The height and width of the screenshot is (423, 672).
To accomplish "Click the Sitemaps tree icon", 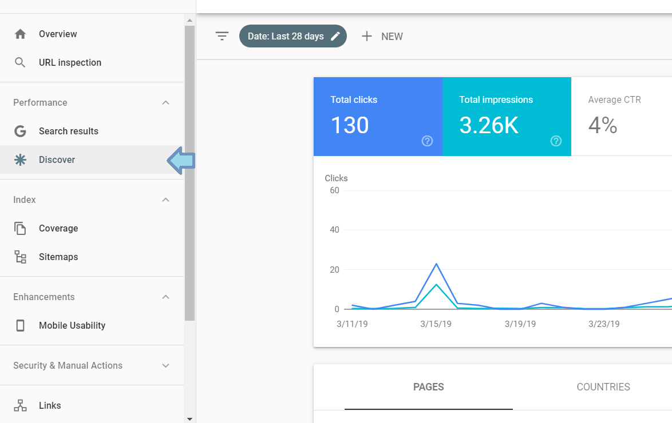I will pyautogui.click(x=20, y=257).
